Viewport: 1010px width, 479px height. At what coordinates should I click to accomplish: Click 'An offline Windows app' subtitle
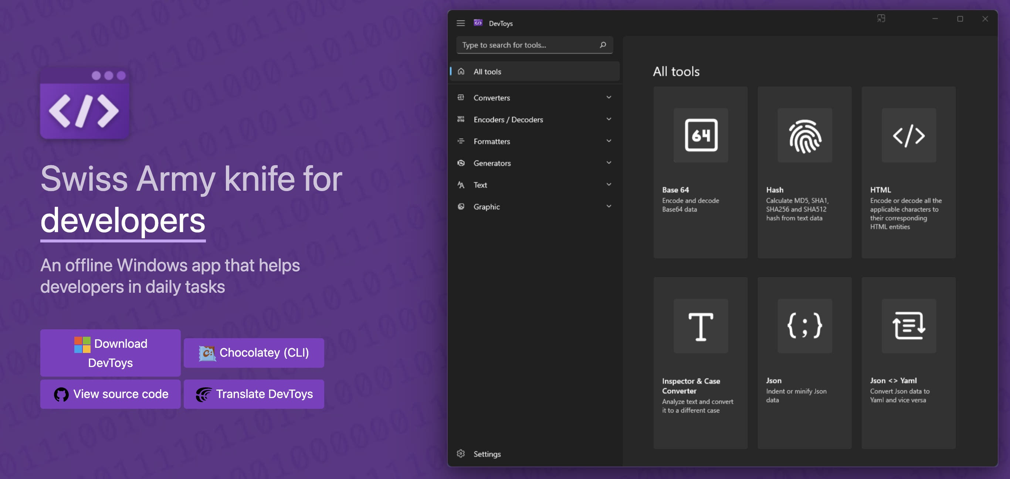(x=170, y=276)
